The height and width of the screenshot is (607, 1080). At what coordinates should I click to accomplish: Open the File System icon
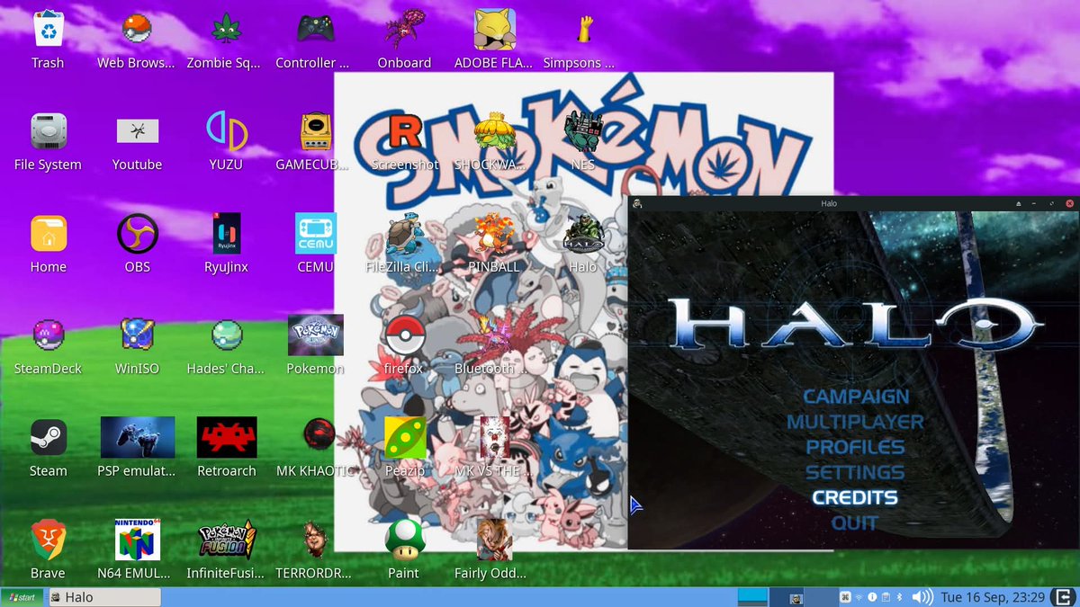[48, 132]
